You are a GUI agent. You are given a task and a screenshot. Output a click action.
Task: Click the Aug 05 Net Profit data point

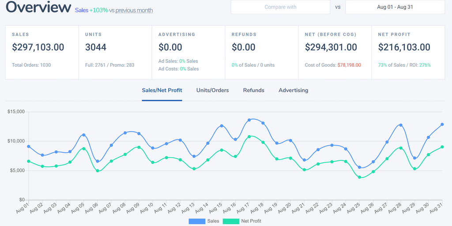[84, 149]
